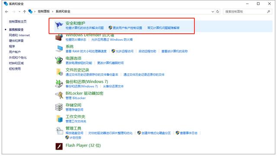Open the recent locations dropdown arrow
277x156 pixels.
click(19, 12)
